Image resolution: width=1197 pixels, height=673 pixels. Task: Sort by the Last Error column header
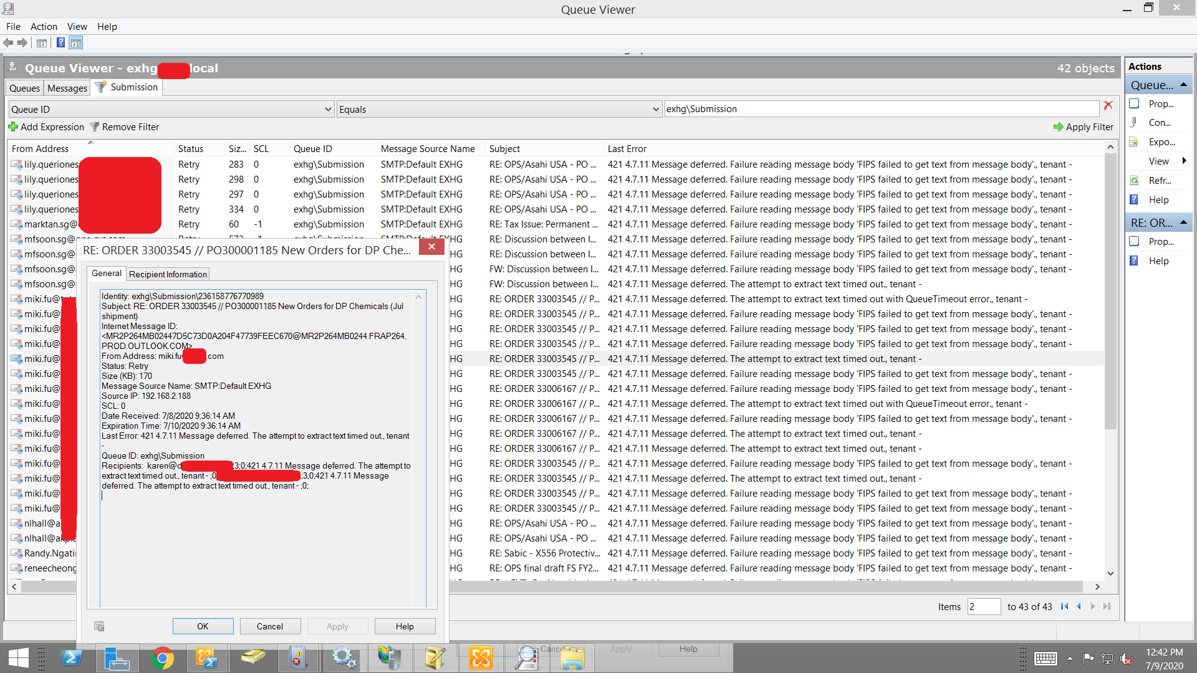coord(854,149)
